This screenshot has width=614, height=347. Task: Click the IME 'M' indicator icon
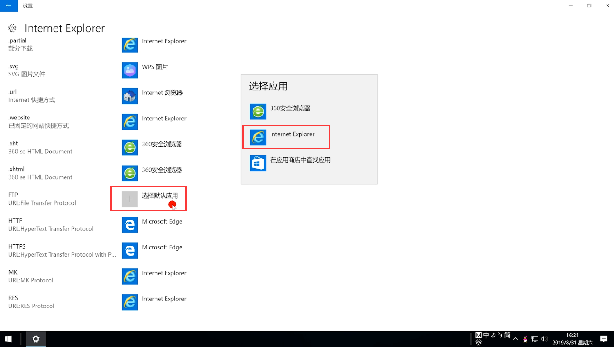coord(479,335)
